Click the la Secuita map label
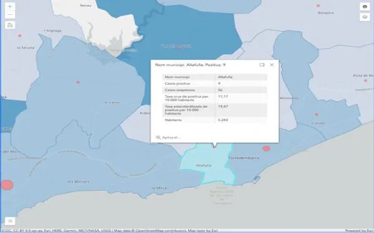The height and width of the screenshot is (233, 374). click(26, 48)
